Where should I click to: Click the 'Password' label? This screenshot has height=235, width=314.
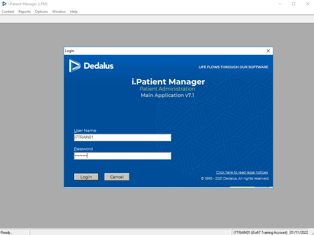(83, 149)
